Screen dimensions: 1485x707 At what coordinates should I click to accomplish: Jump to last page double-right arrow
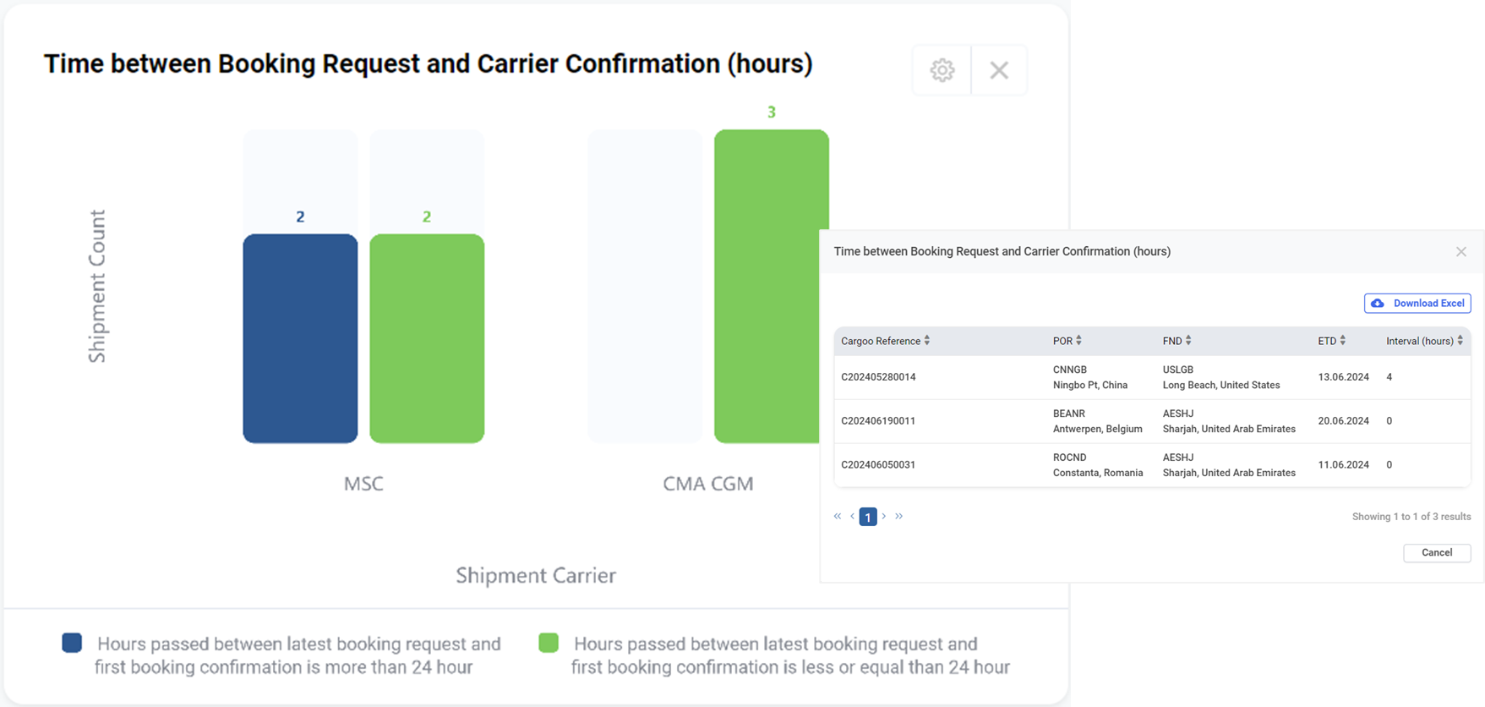(x=899, y=516)
